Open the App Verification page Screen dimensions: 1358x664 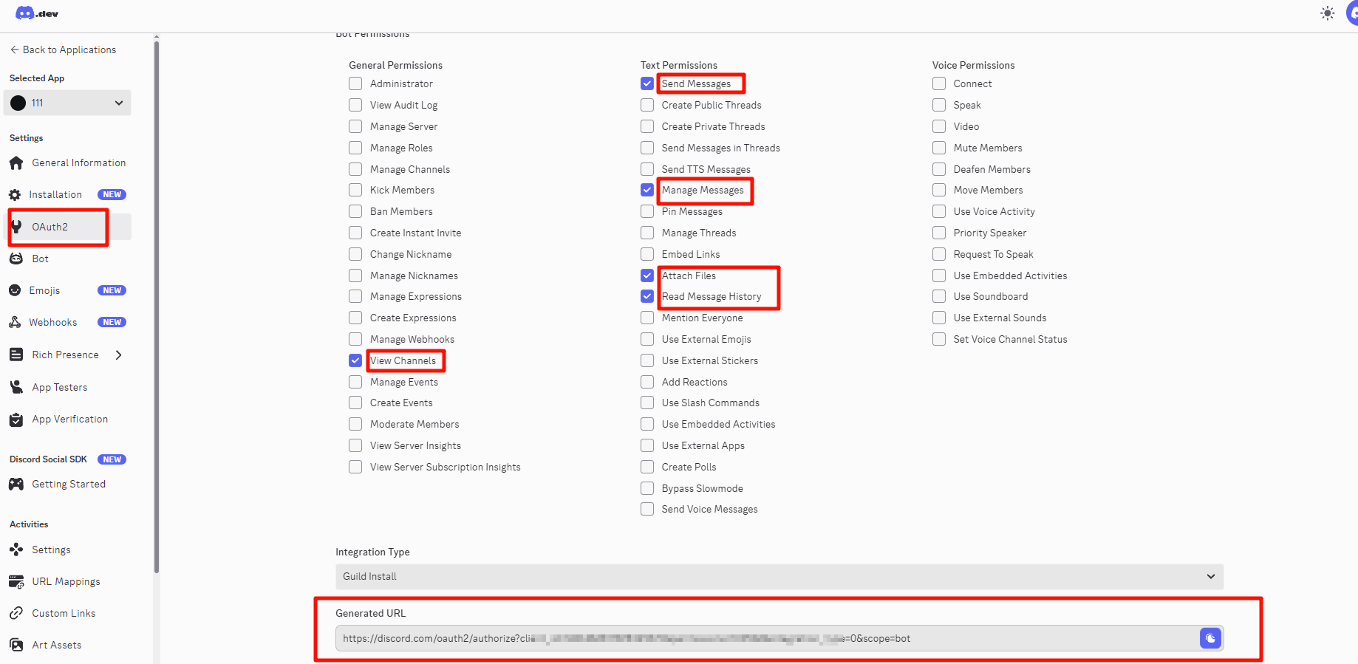pyautogui.click(x=70, y=420)
